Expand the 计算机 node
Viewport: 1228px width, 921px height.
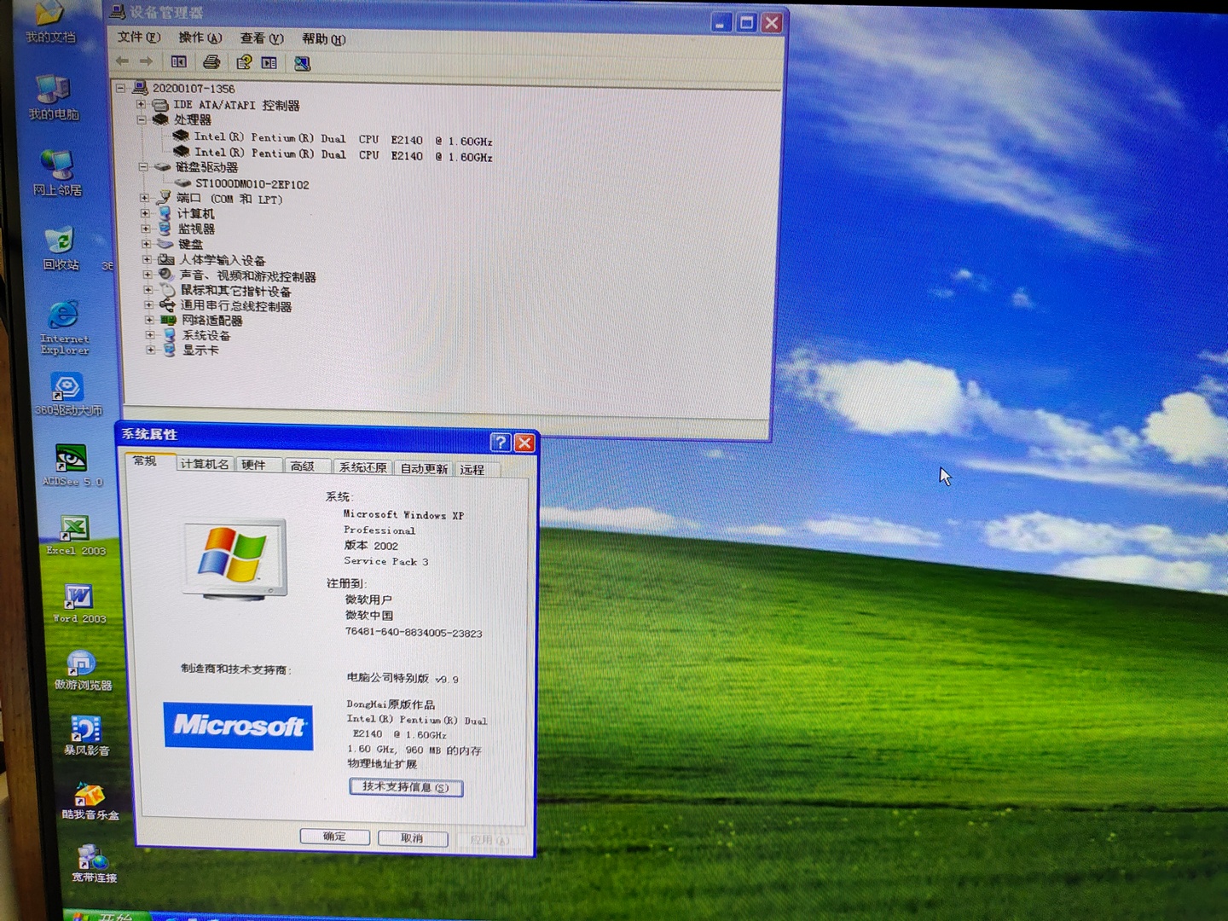click(145, 213)
